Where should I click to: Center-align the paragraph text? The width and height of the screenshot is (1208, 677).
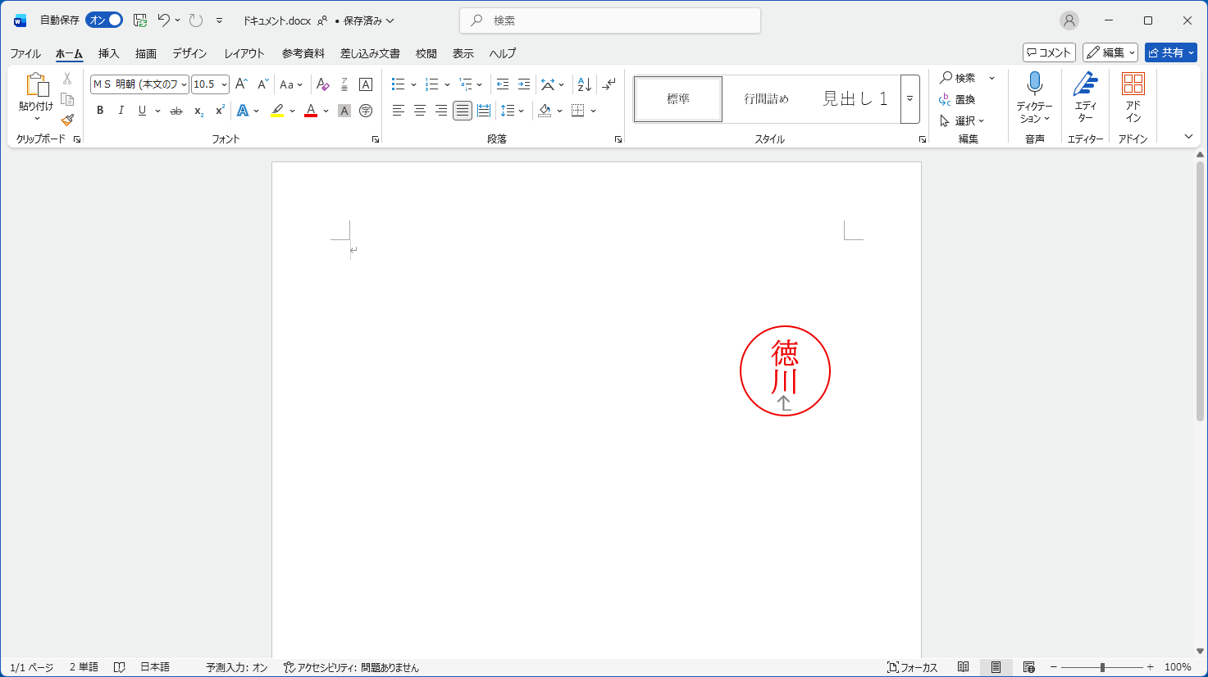tap(420, 111)
